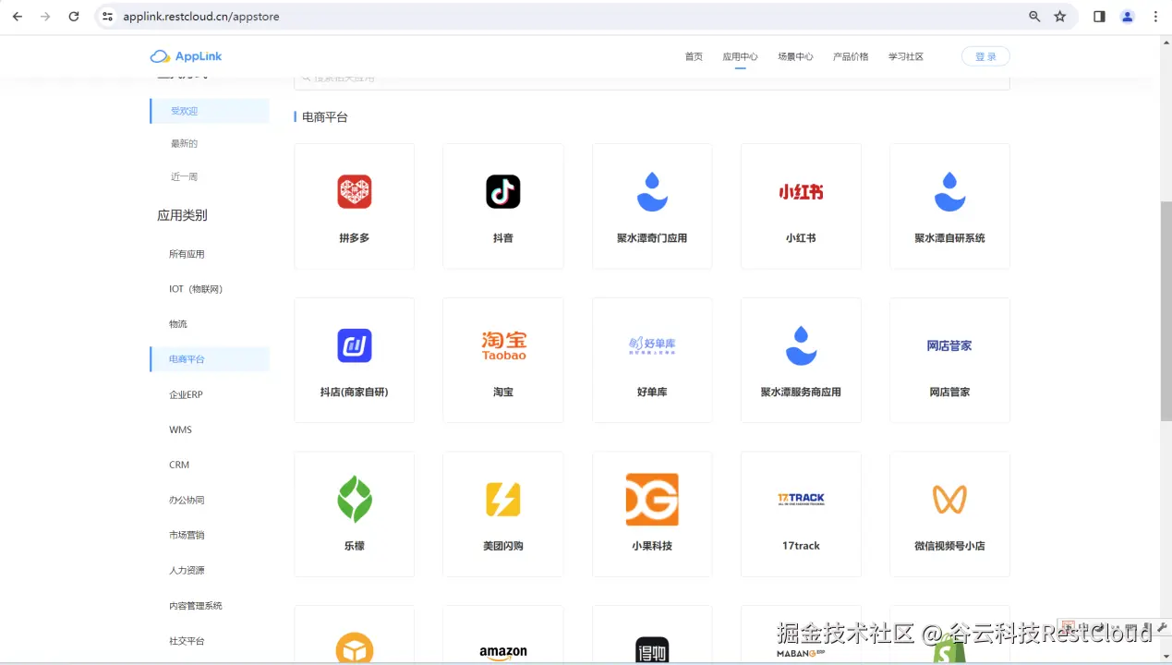
Task: Toggle the browser side panel
Action: point(1099,17)
